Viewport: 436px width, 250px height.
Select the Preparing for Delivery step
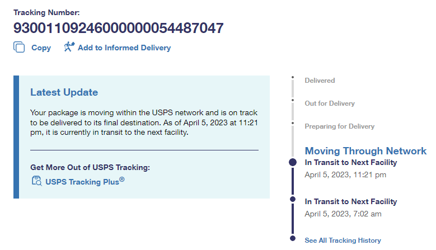(x=339, y=126)
